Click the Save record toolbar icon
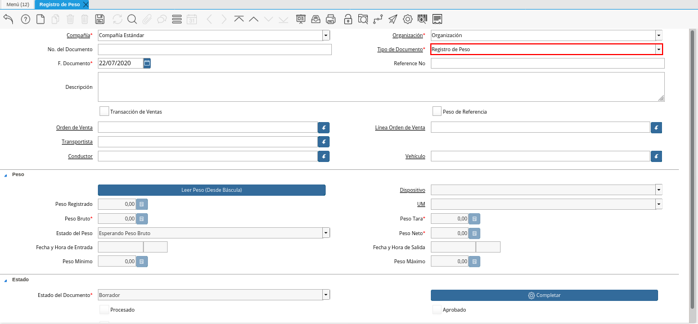698x324 pixels. [100, 19]
